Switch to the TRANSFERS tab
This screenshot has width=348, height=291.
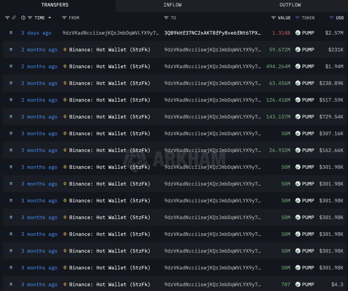(55, 5)
